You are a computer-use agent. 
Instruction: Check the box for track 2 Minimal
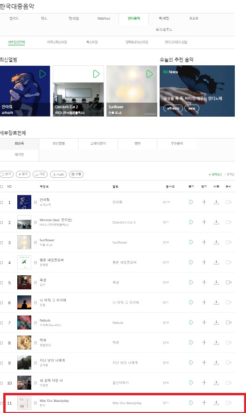point(1,222)
